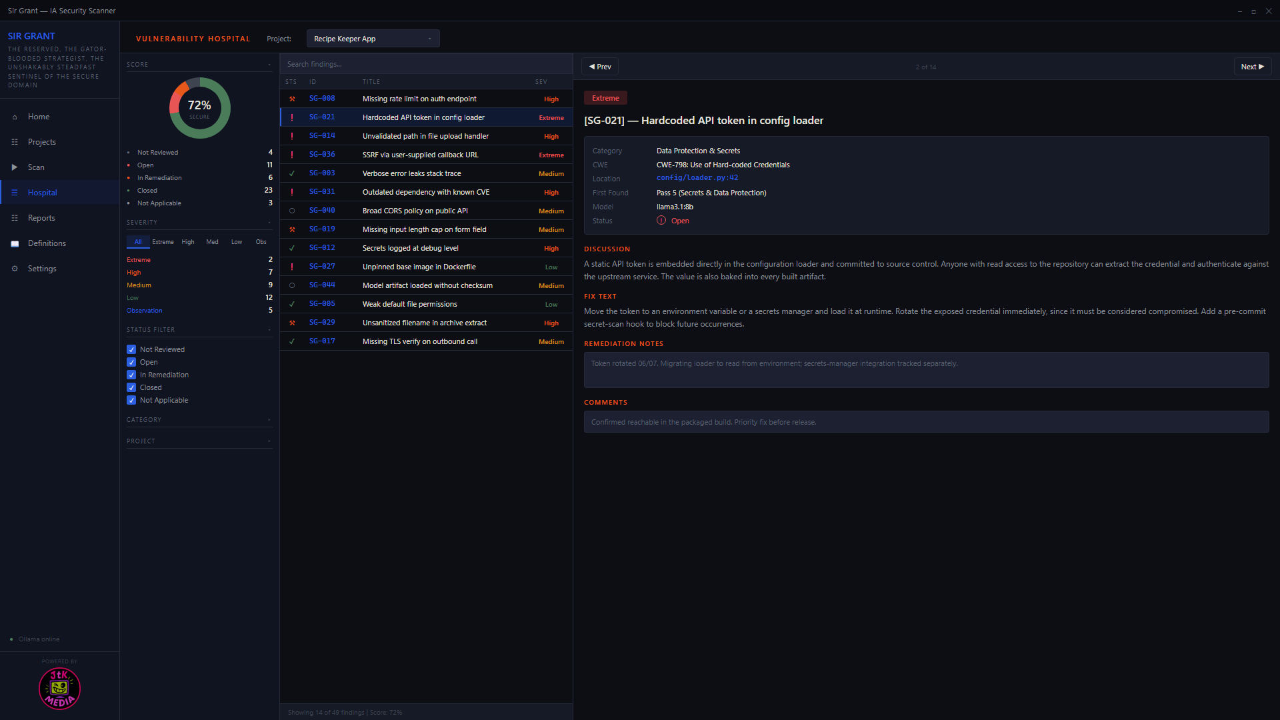Select the Low severity tab
The image size is (1280, 720).
pos(237,242)
